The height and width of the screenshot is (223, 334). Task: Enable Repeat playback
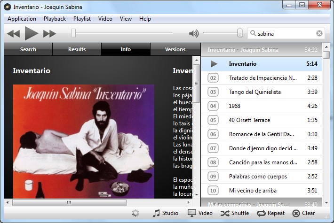pyautogui.click(x=270, y=213)
